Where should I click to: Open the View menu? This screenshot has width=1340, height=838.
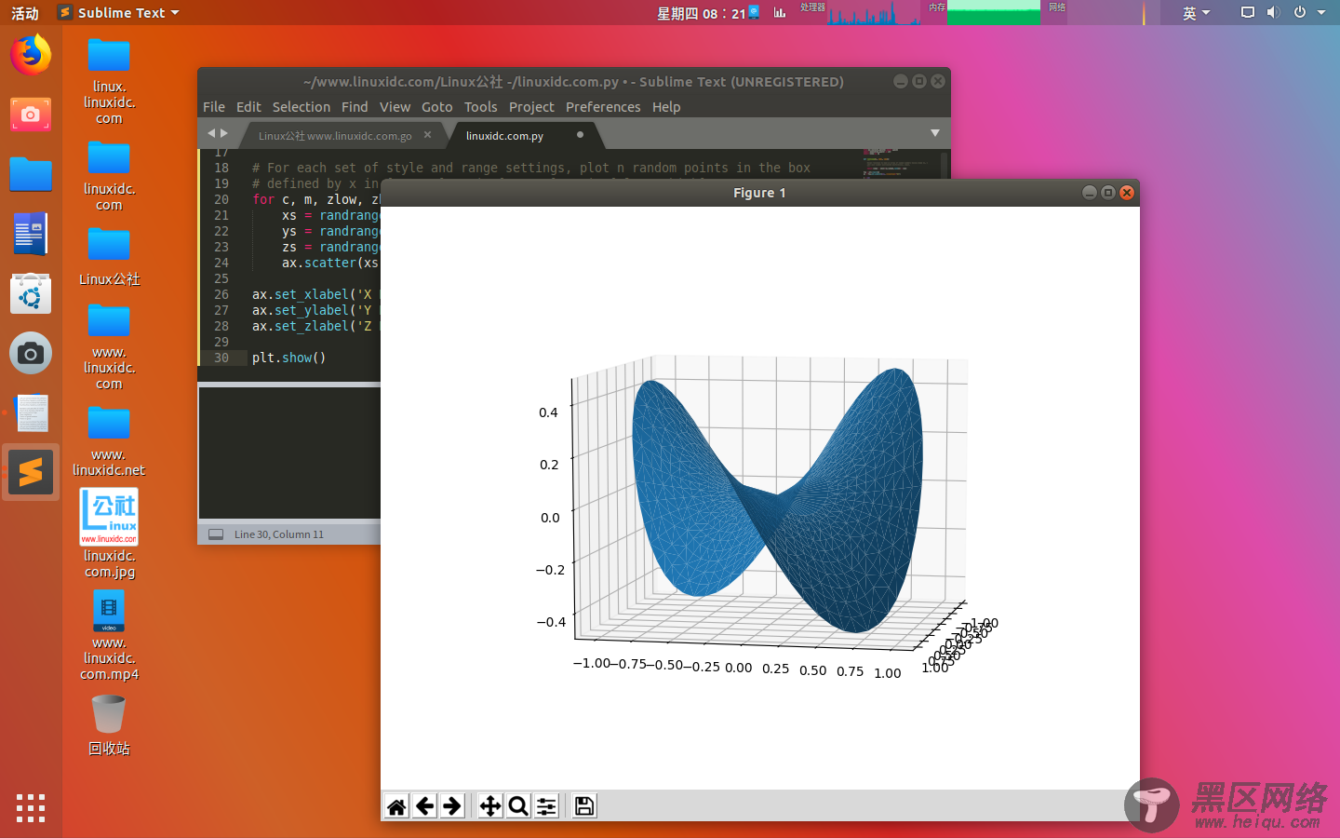[x=395, y=107]
